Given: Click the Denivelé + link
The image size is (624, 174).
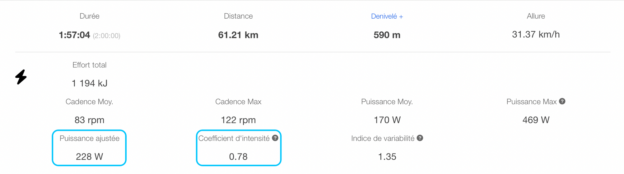Looking at the screenshot, I should pos(387,16).
